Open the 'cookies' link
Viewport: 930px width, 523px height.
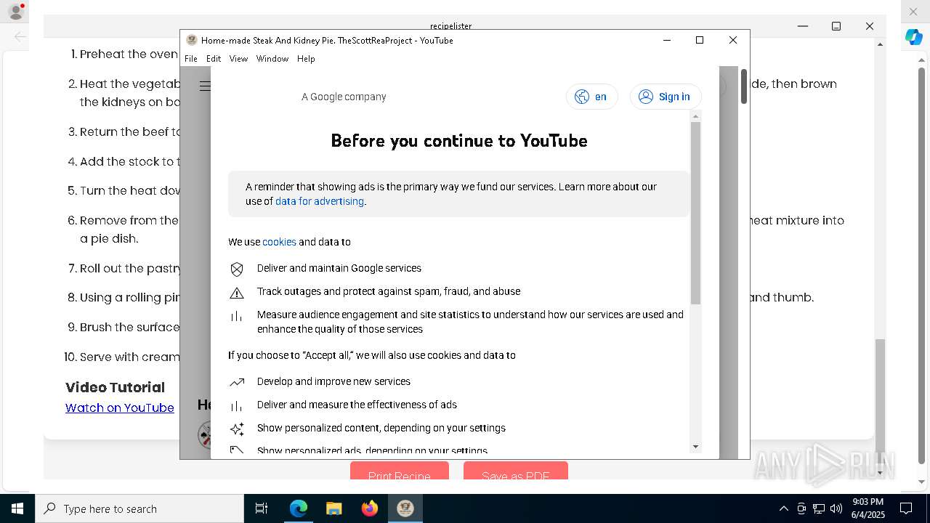(x=279, y=242)
